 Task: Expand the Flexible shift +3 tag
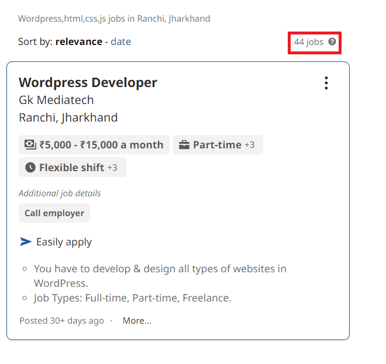click(73, 168)
